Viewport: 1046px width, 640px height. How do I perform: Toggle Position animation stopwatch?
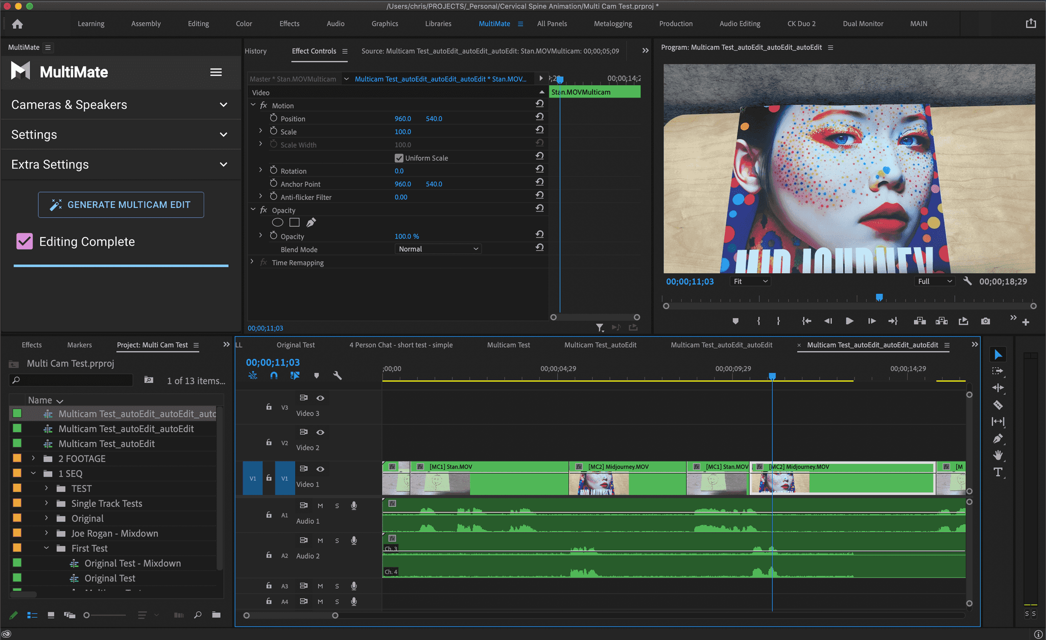pos(274,118)
